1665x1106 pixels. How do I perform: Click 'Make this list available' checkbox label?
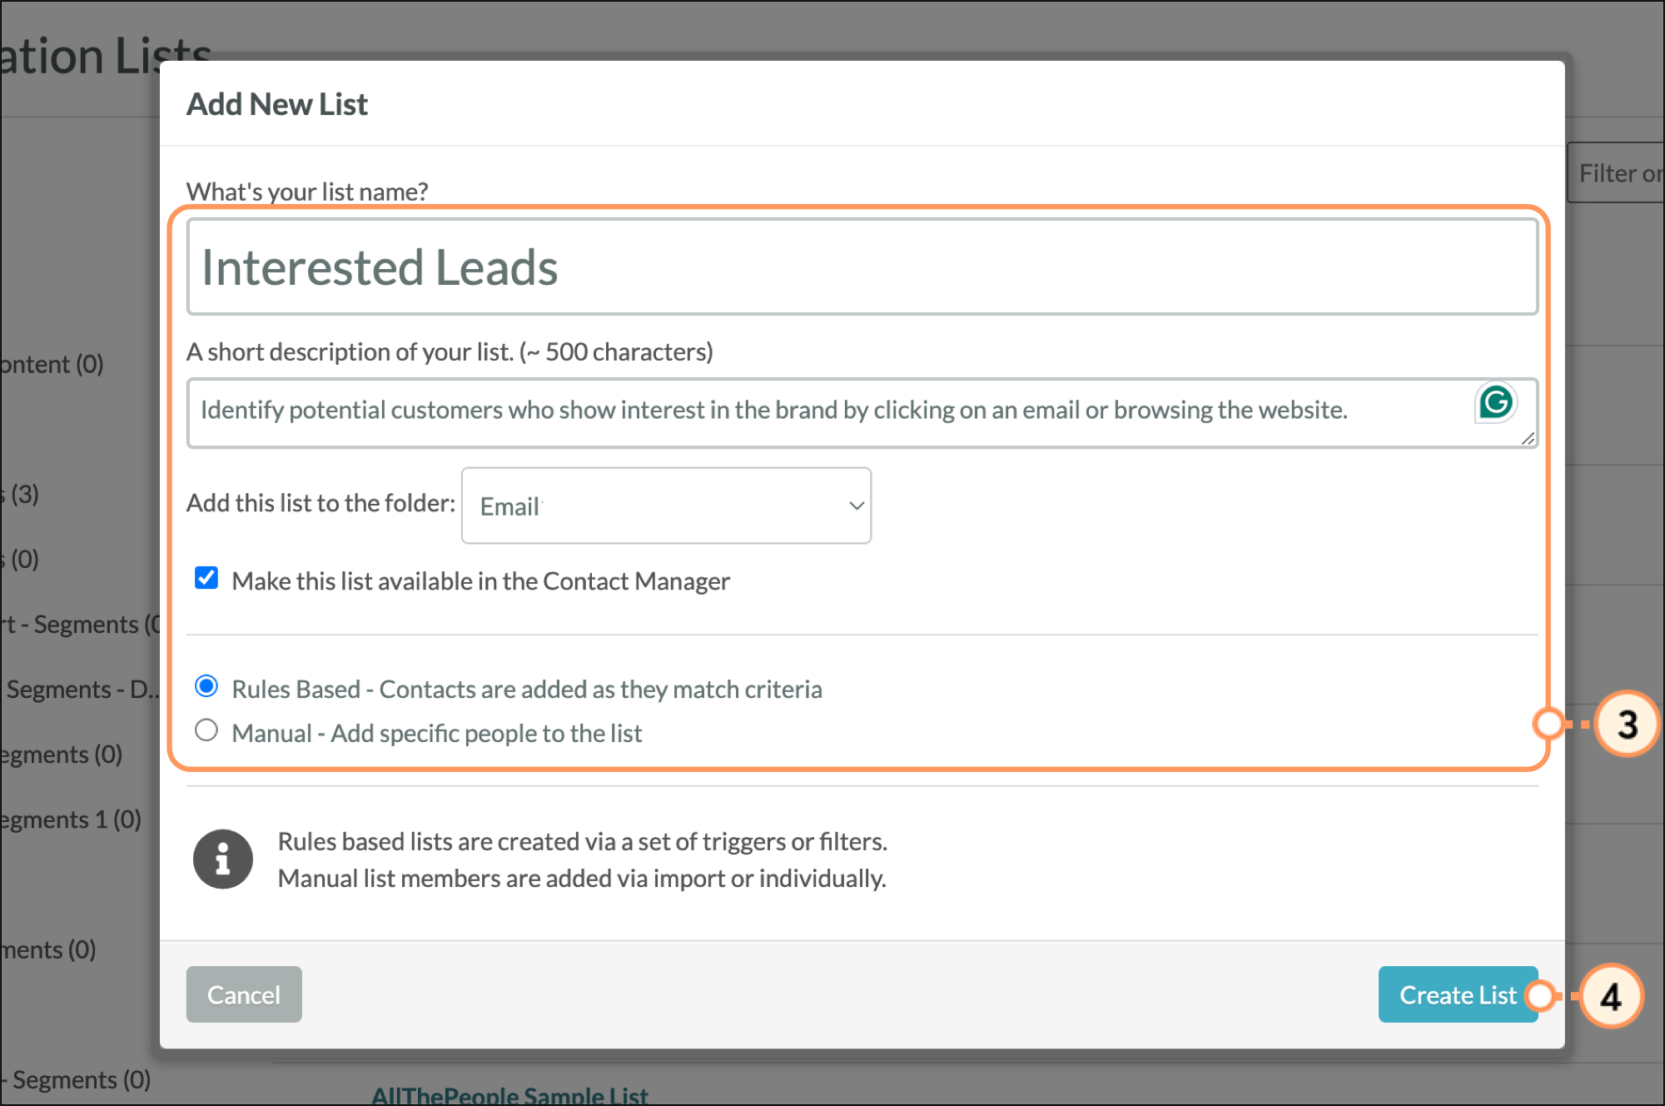point(480,581)
